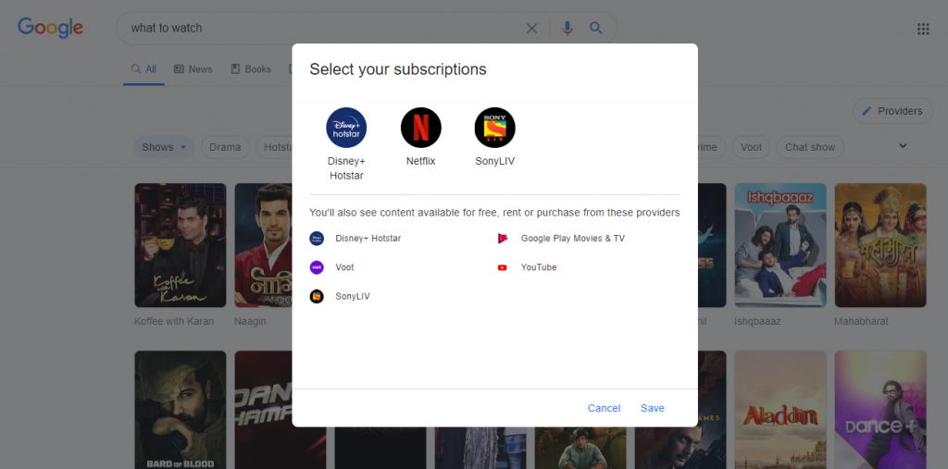Click the small Voot provider icon
This screenshot has width=948, height=469.
(317, 267)
